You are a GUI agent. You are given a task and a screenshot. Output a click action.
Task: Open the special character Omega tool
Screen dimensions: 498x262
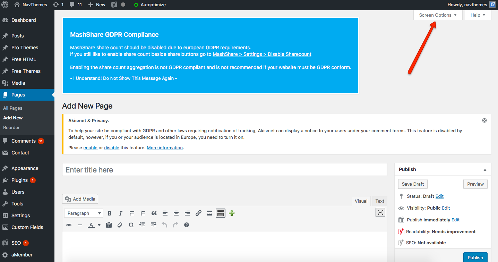tap(131, 225)
